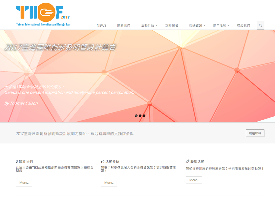This screenshot has height=201, width=275.
Task: Expand the 活動介紹 dropdown menu
Action: click(149, 26)
